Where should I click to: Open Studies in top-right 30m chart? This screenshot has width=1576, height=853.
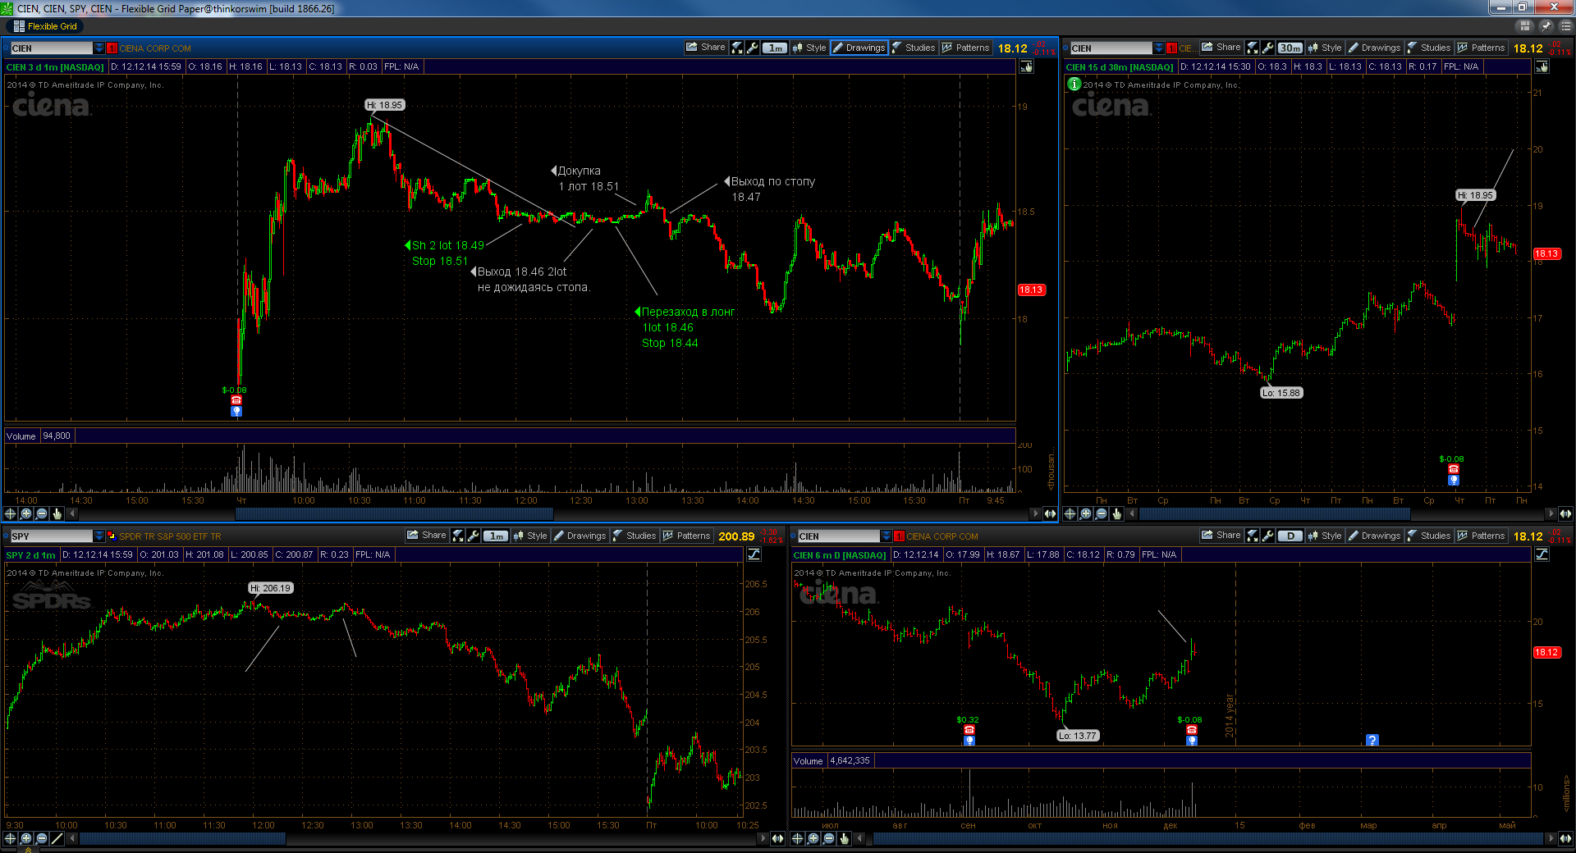[x=1429, y=48]
